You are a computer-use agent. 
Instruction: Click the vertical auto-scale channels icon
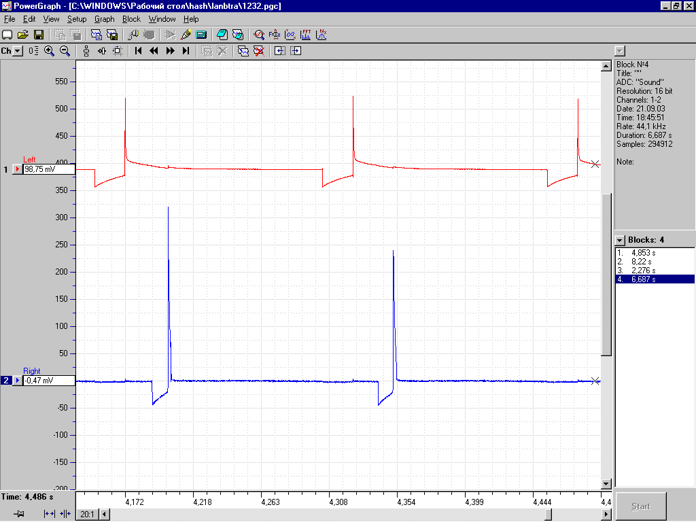[x=86, y=51]
